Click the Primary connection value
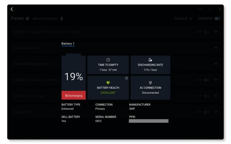The width and height of the screenshot is (231, 144). 100,109
